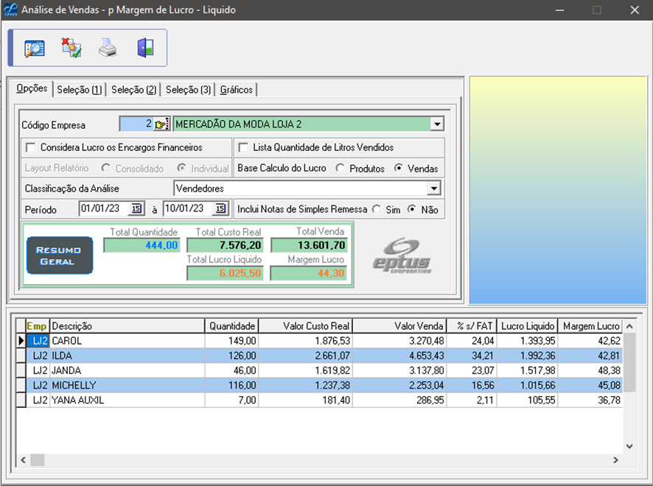Click the horizontal scrollbar thumb under the grid

pyautogui.click(x=37, y=459)
